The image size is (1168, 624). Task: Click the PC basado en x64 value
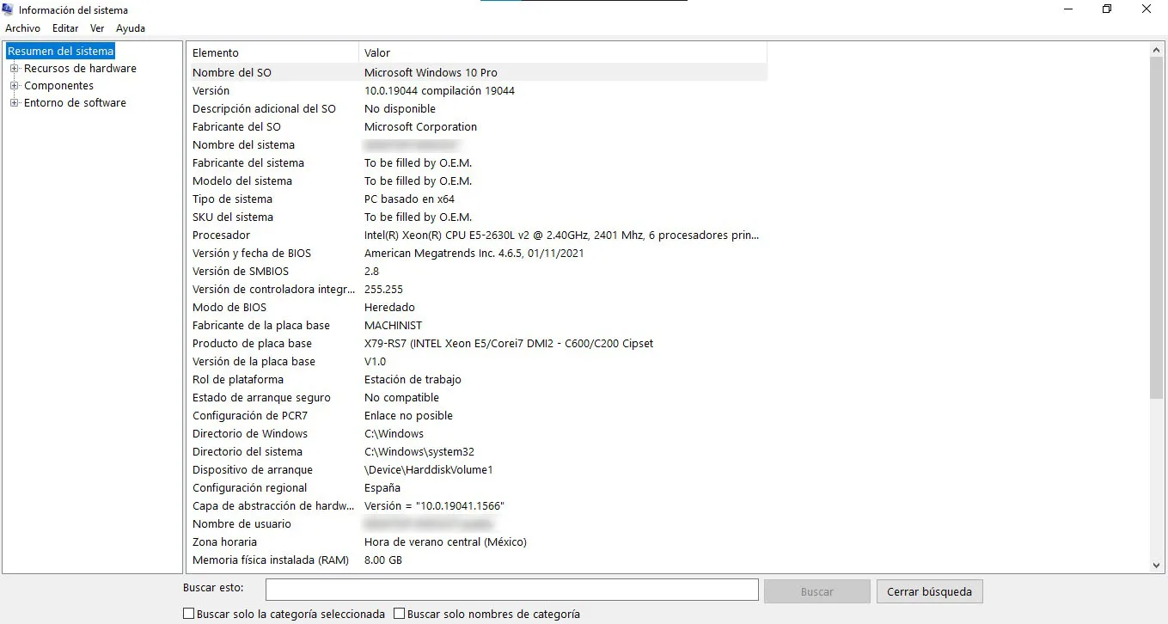pos(409,199)
